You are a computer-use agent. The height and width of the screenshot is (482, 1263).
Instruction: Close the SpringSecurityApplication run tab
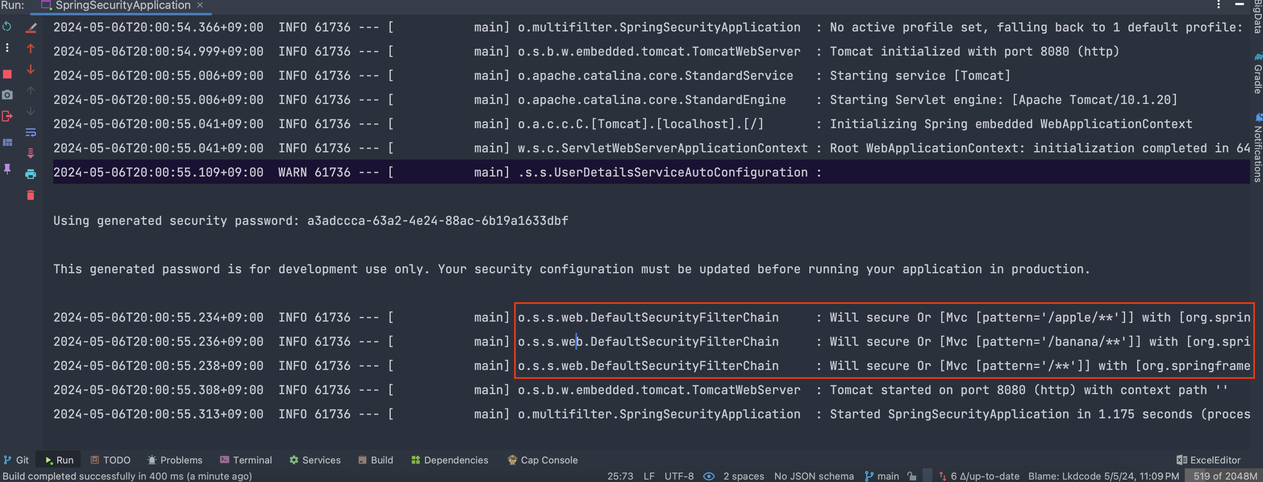pyautogui.click(x=200, y=5)
